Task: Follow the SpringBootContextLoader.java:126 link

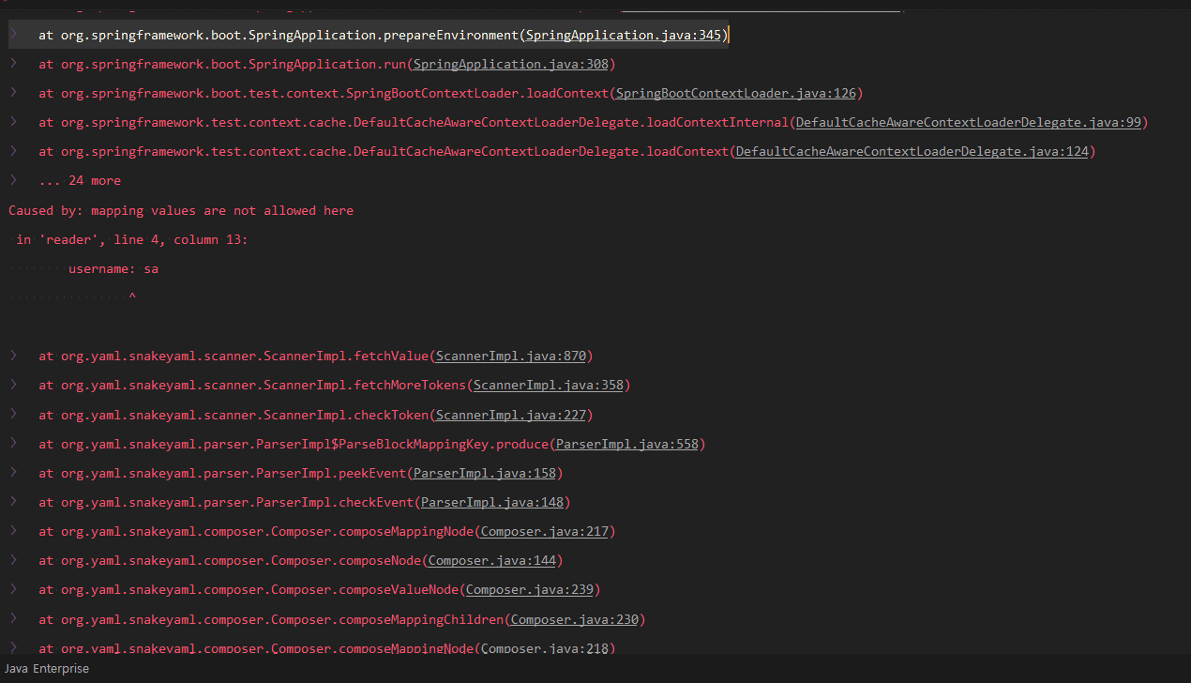Action: coord(735,93)
